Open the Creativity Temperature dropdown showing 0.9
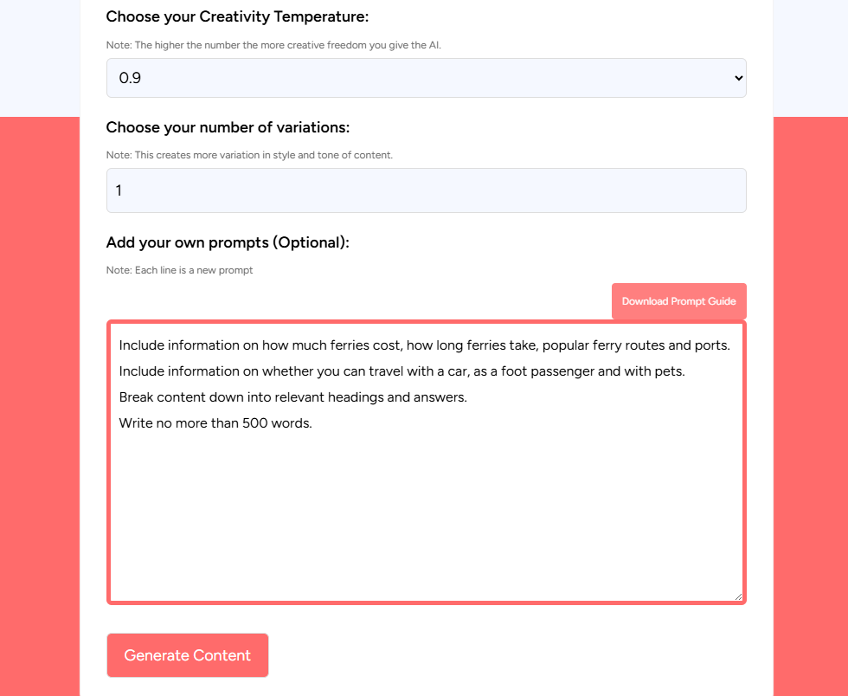 [x=426, y=78]
